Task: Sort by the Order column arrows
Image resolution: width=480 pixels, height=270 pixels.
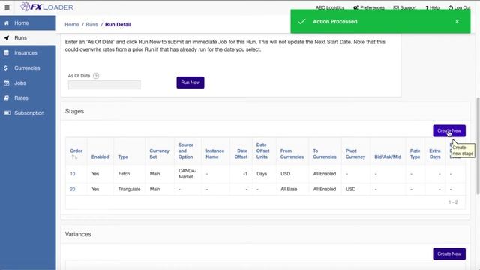Action: (74, 157)
